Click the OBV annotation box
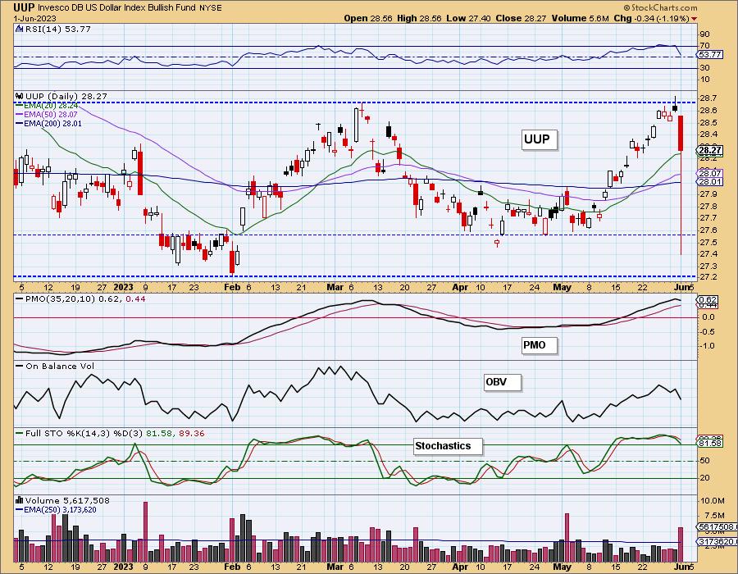Image resolution: width=738 pixels, height=574 pixels. 503,382
